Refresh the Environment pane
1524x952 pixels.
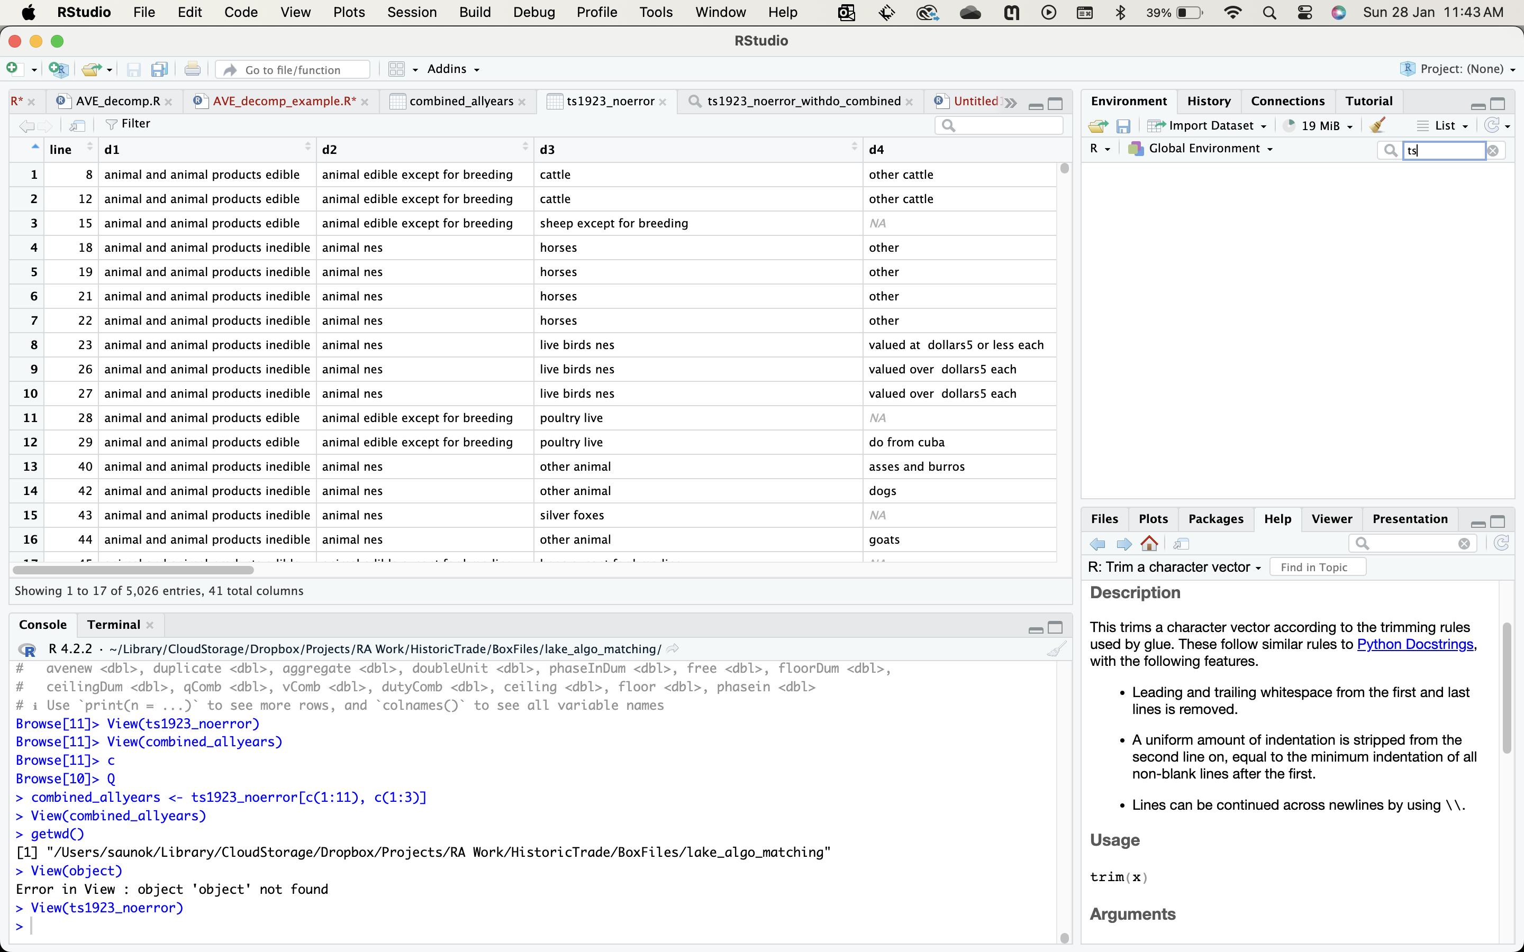(1492, 125)
